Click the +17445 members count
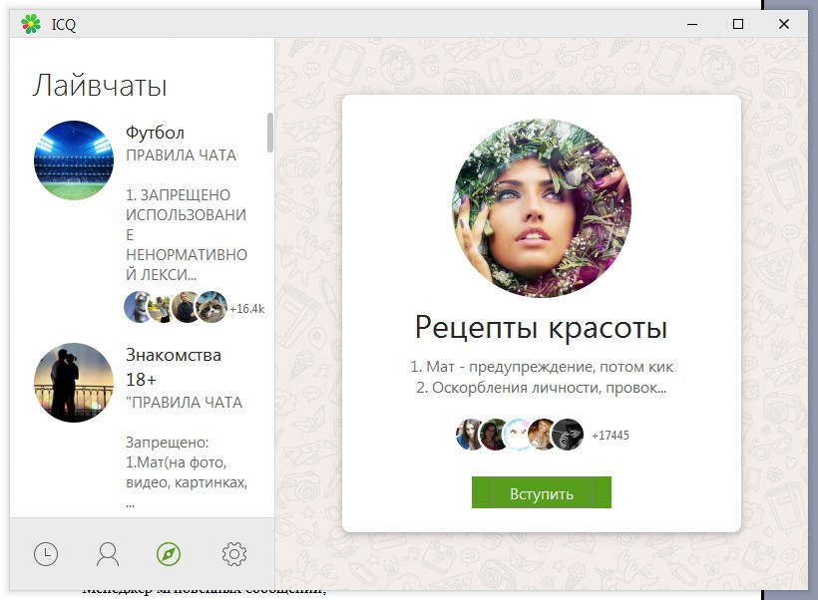This screenshot has width=818, height=600. tap(611, 436)
